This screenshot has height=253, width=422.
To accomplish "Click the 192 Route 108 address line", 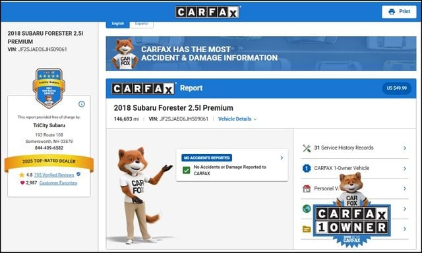I will point(49,135).
